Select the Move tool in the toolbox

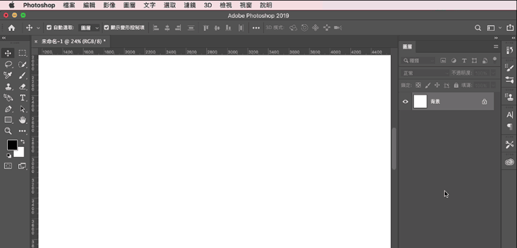pyautogui.click(x=8, y=54)
